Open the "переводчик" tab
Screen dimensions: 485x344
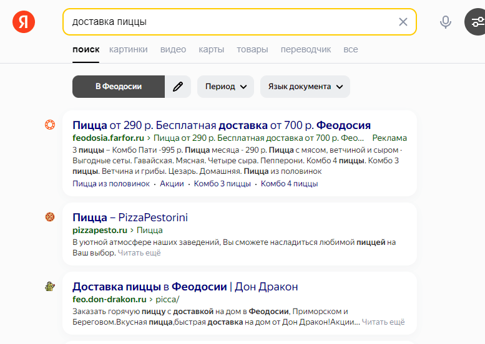pyautogui.click(x=306, y=49)
